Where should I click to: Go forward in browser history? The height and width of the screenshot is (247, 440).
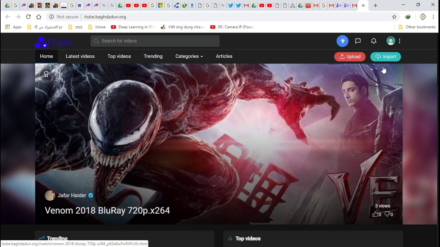[18, 16]
